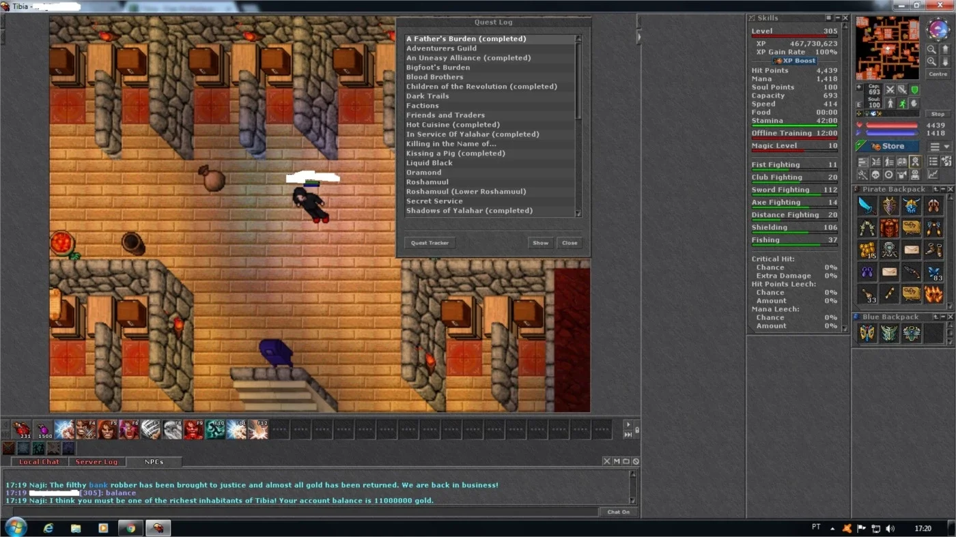Open the analytics graph icon
The width and height of the screenshot is (956, 537).
click(x=933, y=175)
